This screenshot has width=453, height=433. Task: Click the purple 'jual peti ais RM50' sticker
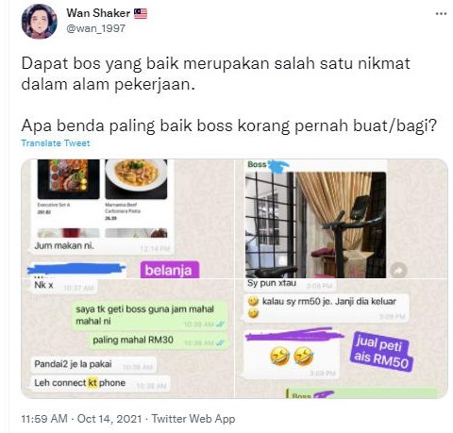point(381,351)
